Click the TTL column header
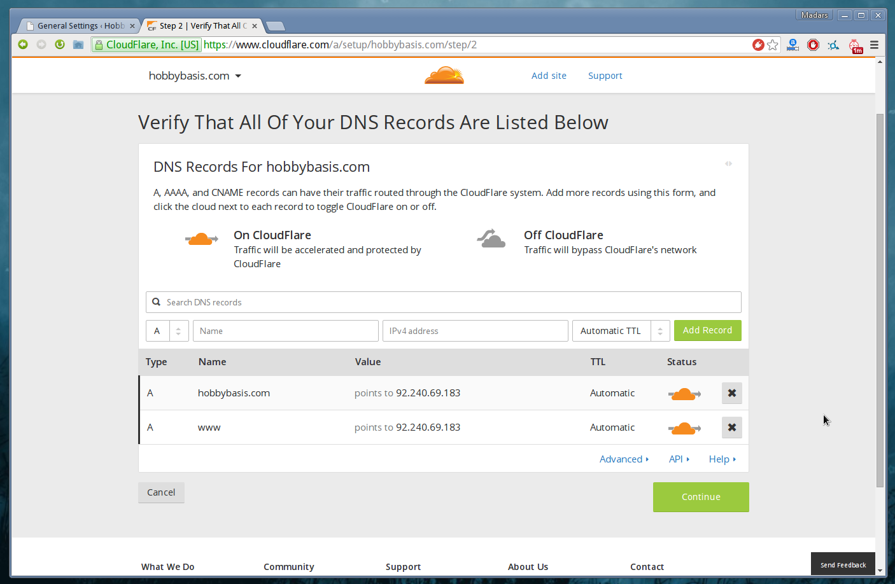895x584 pixels. 598,362
